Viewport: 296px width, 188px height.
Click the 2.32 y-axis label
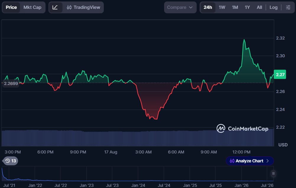click(280, 38)
